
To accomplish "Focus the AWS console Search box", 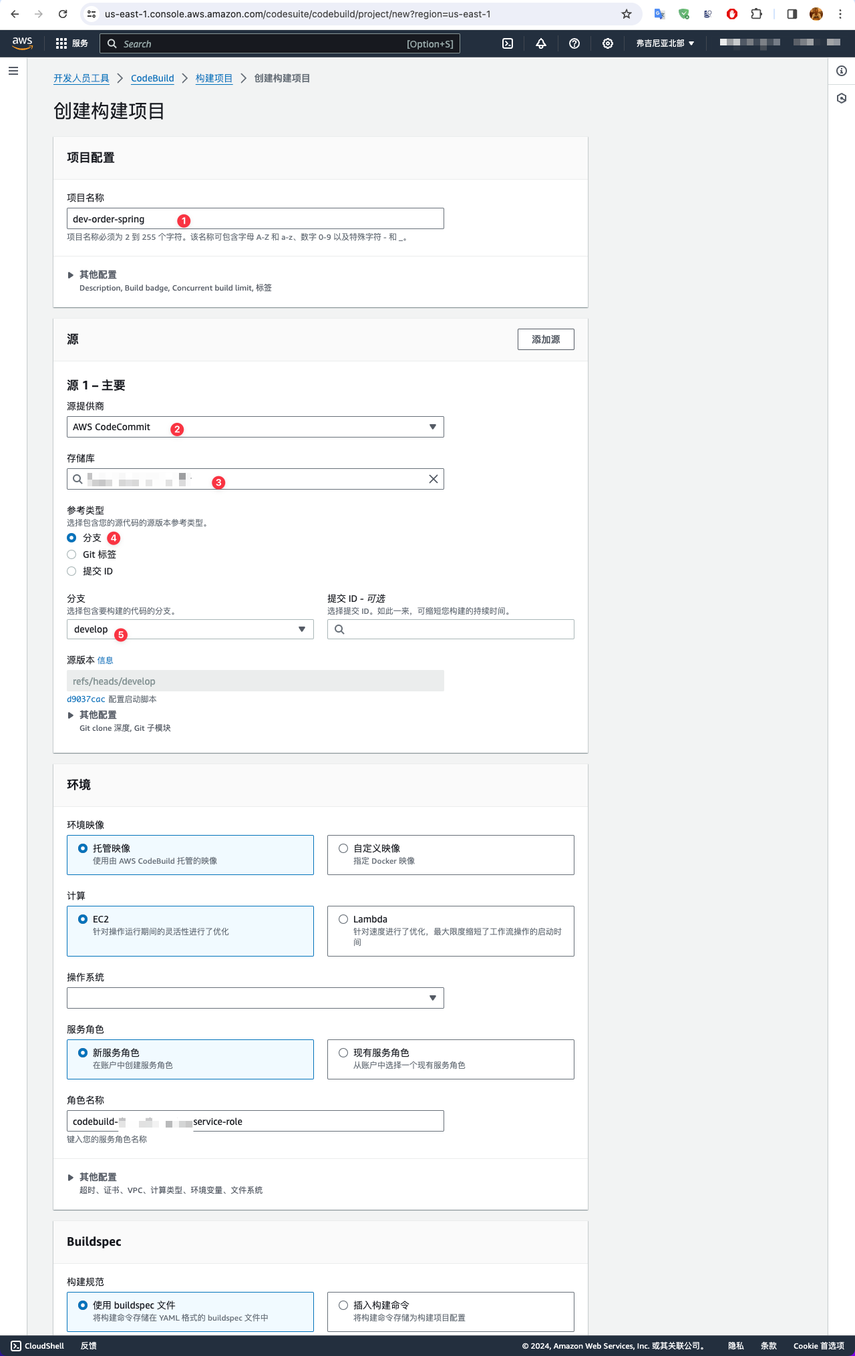I will coord(280,43).
